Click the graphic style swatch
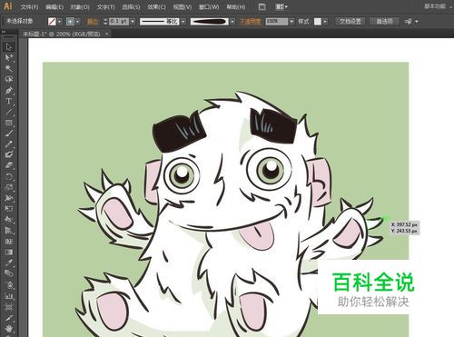 (318, 22)
